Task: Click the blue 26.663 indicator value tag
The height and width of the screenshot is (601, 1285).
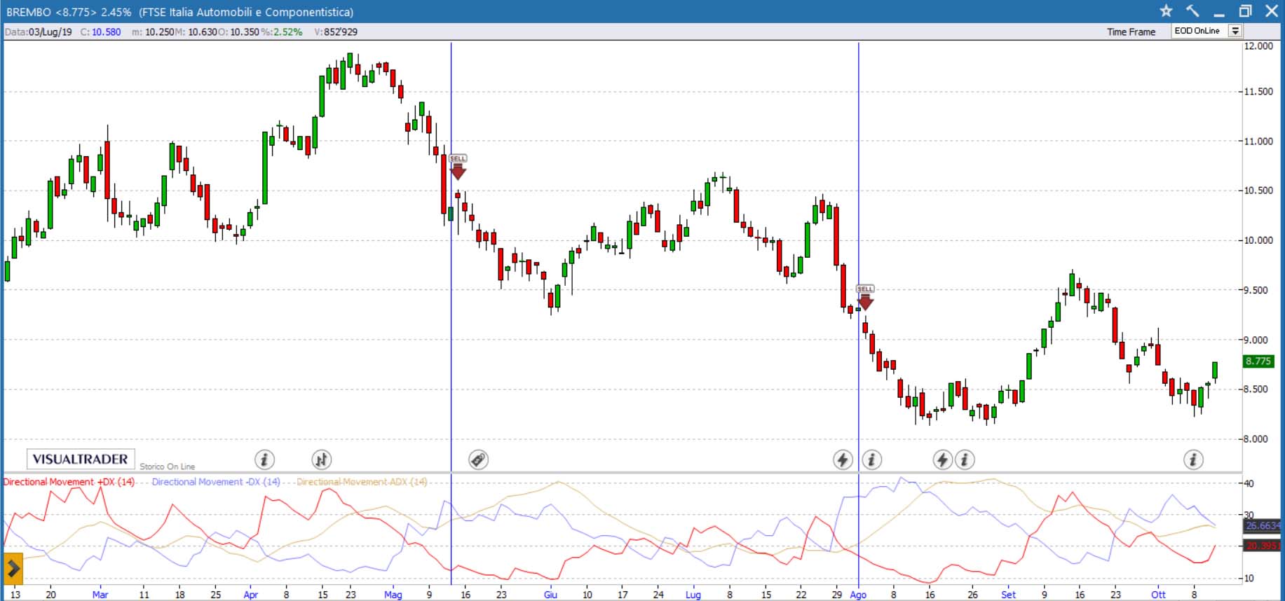Action: coord(1263,525)
